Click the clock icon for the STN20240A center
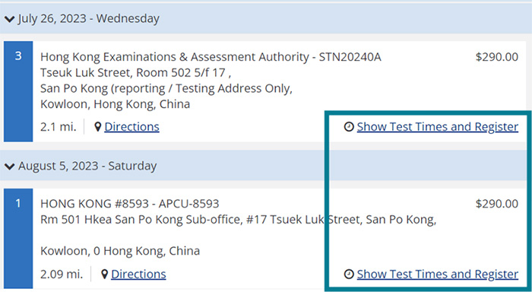 point(349,127)
